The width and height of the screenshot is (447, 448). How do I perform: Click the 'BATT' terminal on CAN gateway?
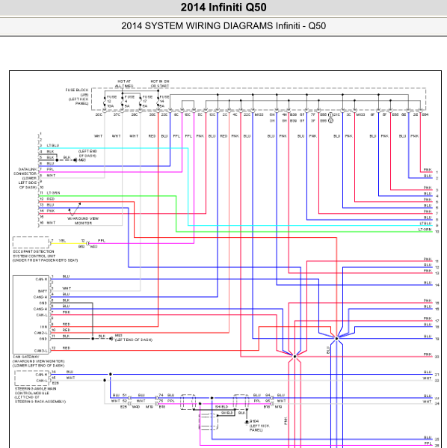43,291
